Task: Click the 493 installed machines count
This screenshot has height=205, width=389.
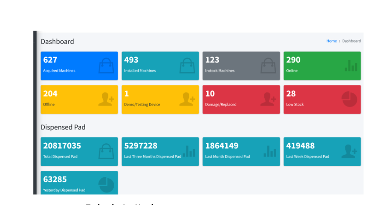Action: [131, 60]
